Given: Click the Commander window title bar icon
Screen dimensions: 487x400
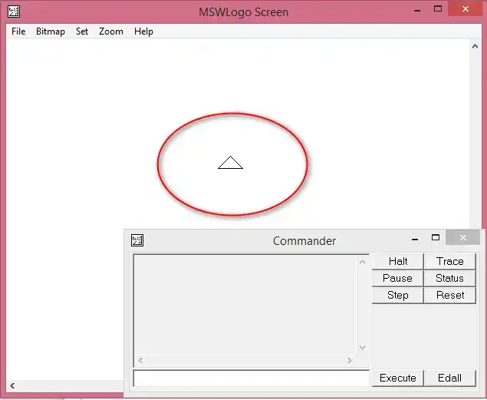Looking at the screenshot, I should click(137, 240).
